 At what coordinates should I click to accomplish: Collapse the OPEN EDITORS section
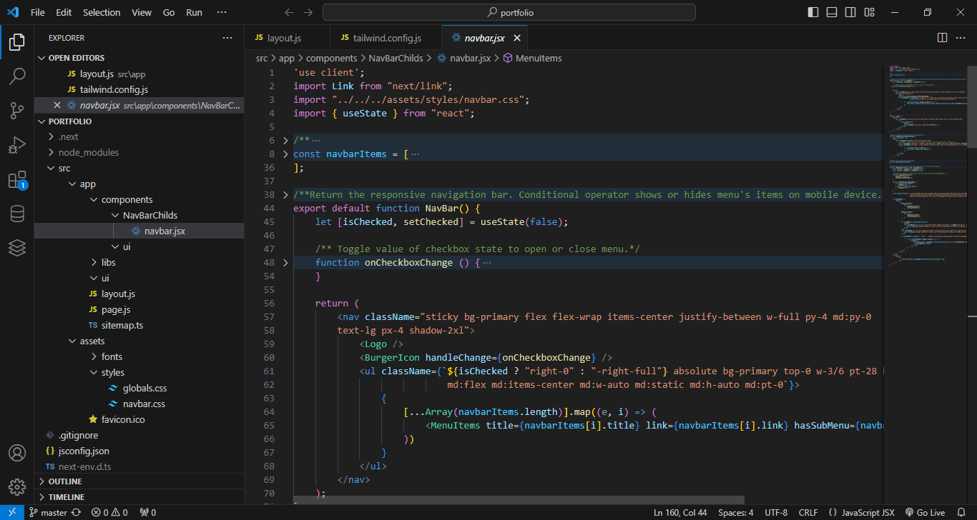[139, 58]
